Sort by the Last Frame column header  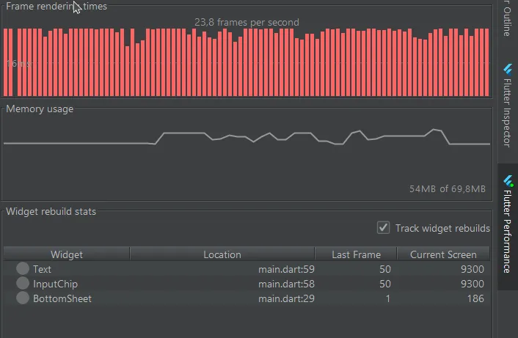tap(356, 254)
